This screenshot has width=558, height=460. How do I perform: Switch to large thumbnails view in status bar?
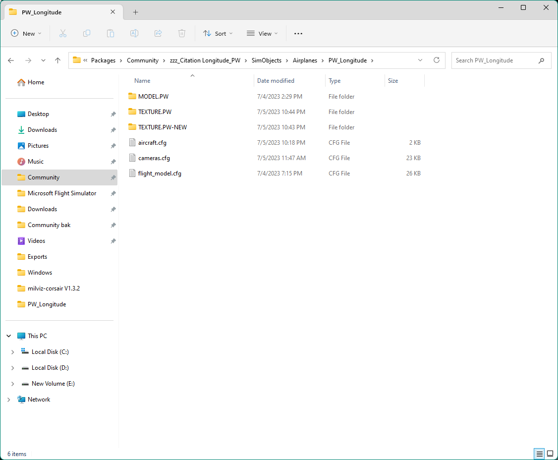tap(550, 454)
